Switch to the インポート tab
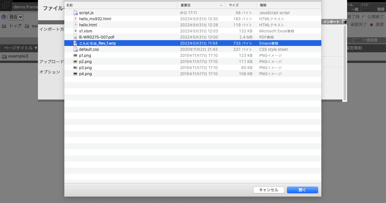Screen dimensions: 386x203 tap(331, 22)
